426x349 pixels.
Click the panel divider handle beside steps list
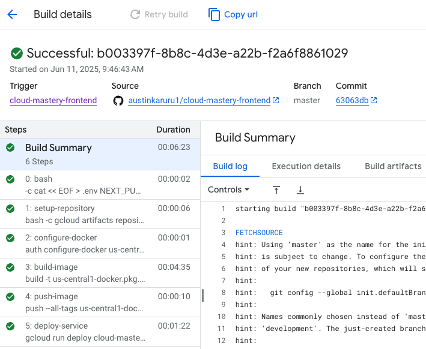(202, 296)
